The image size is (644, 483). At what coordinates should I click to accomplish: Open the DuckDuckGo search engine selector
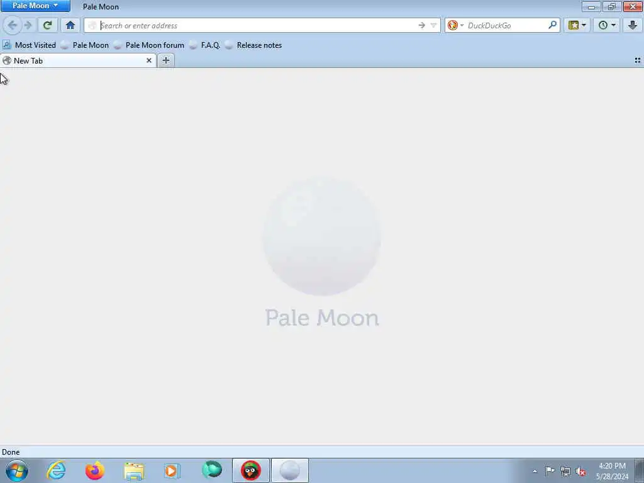[x=455, y=25]
